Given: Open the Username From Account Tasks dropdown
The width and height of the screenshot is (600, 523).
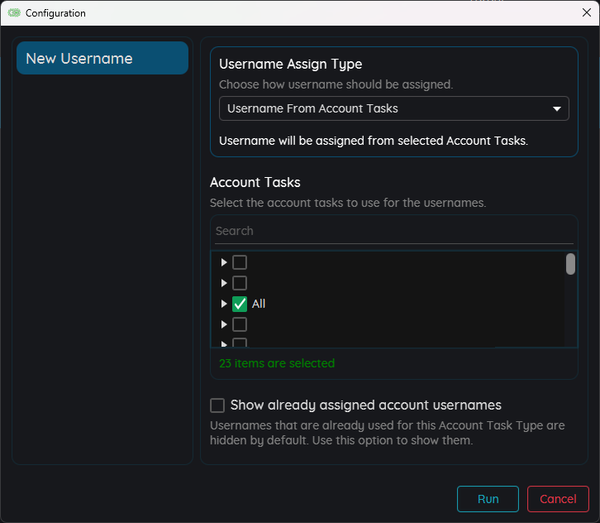Looking at the screenshot, I should click(x=393, y=108).
